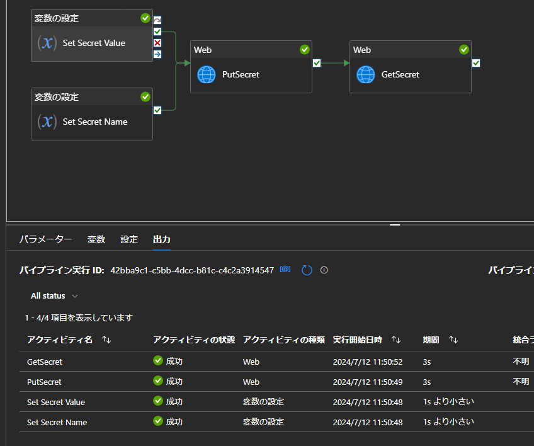The width and height of the screenshot is (534, 446).
Task: Refresh the pipeline run output
Action: (307, 270)
